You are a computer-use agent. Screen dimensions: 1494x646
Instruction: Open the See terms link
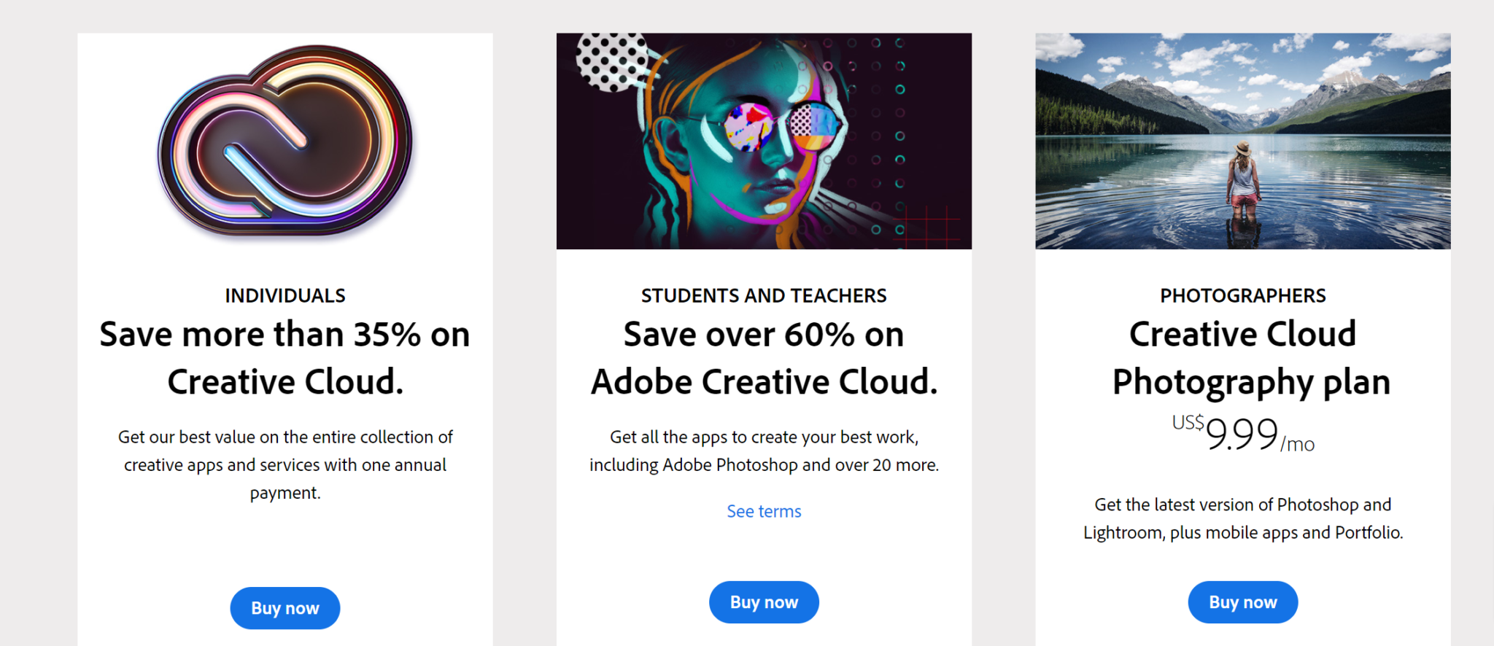[x=763, y=511]
